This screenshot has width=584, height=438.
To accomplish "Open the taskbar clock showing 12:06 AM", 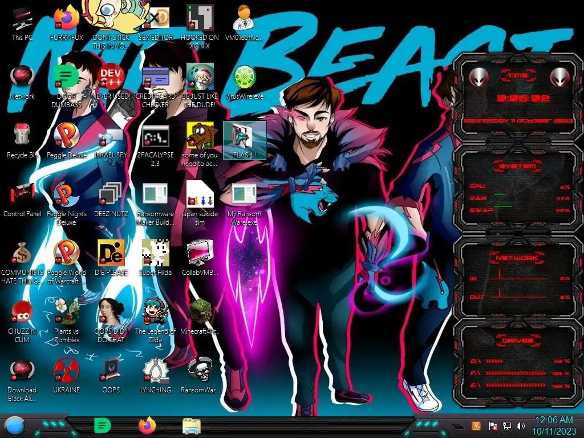I will pyautogui.click(x=554, y=425).
